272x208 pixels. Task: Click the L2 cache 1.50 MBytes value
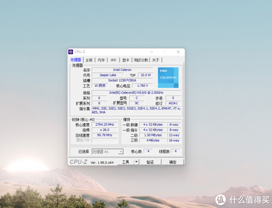[153, 135]
